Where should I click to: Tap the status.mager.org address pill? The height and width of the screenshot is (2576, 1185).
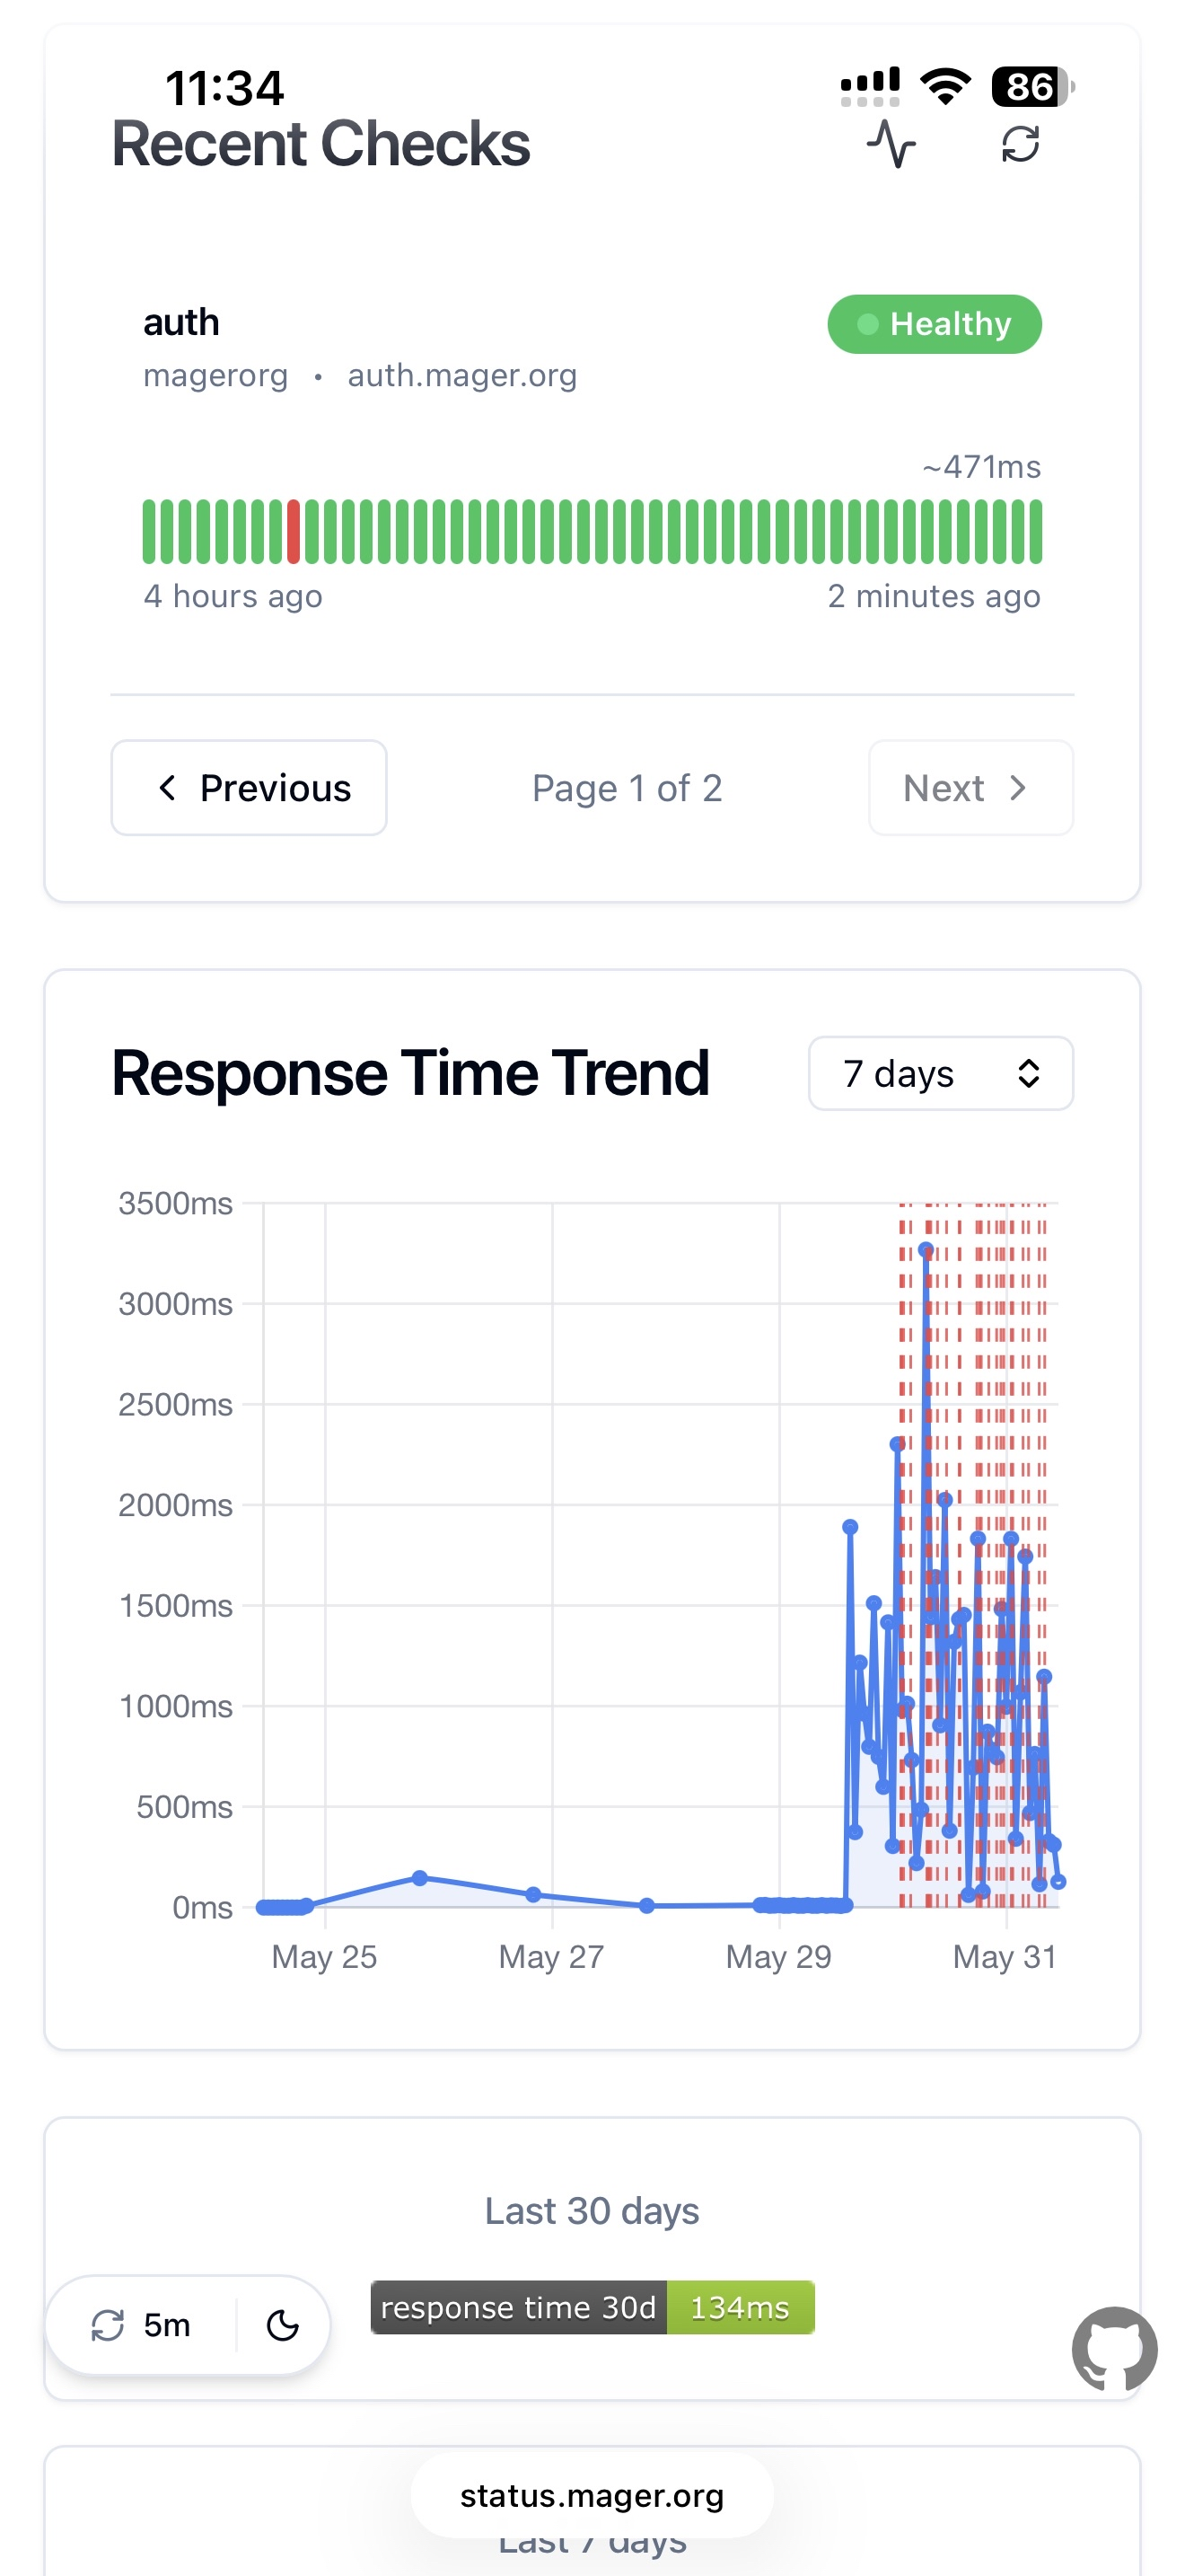click(592, 2496)
